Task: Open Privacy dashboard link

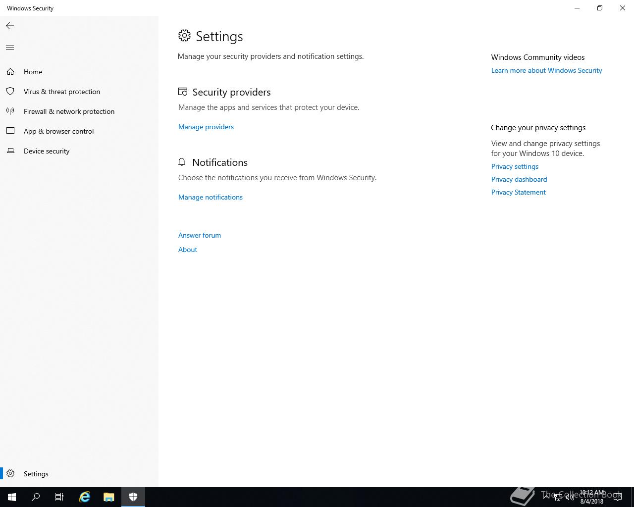Action: [519, 179]
